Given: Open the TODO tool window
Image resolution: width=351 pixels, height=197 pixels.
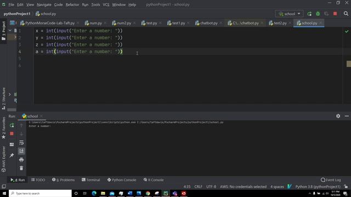Looking at the screenshot, I should [x=38, y=180].
